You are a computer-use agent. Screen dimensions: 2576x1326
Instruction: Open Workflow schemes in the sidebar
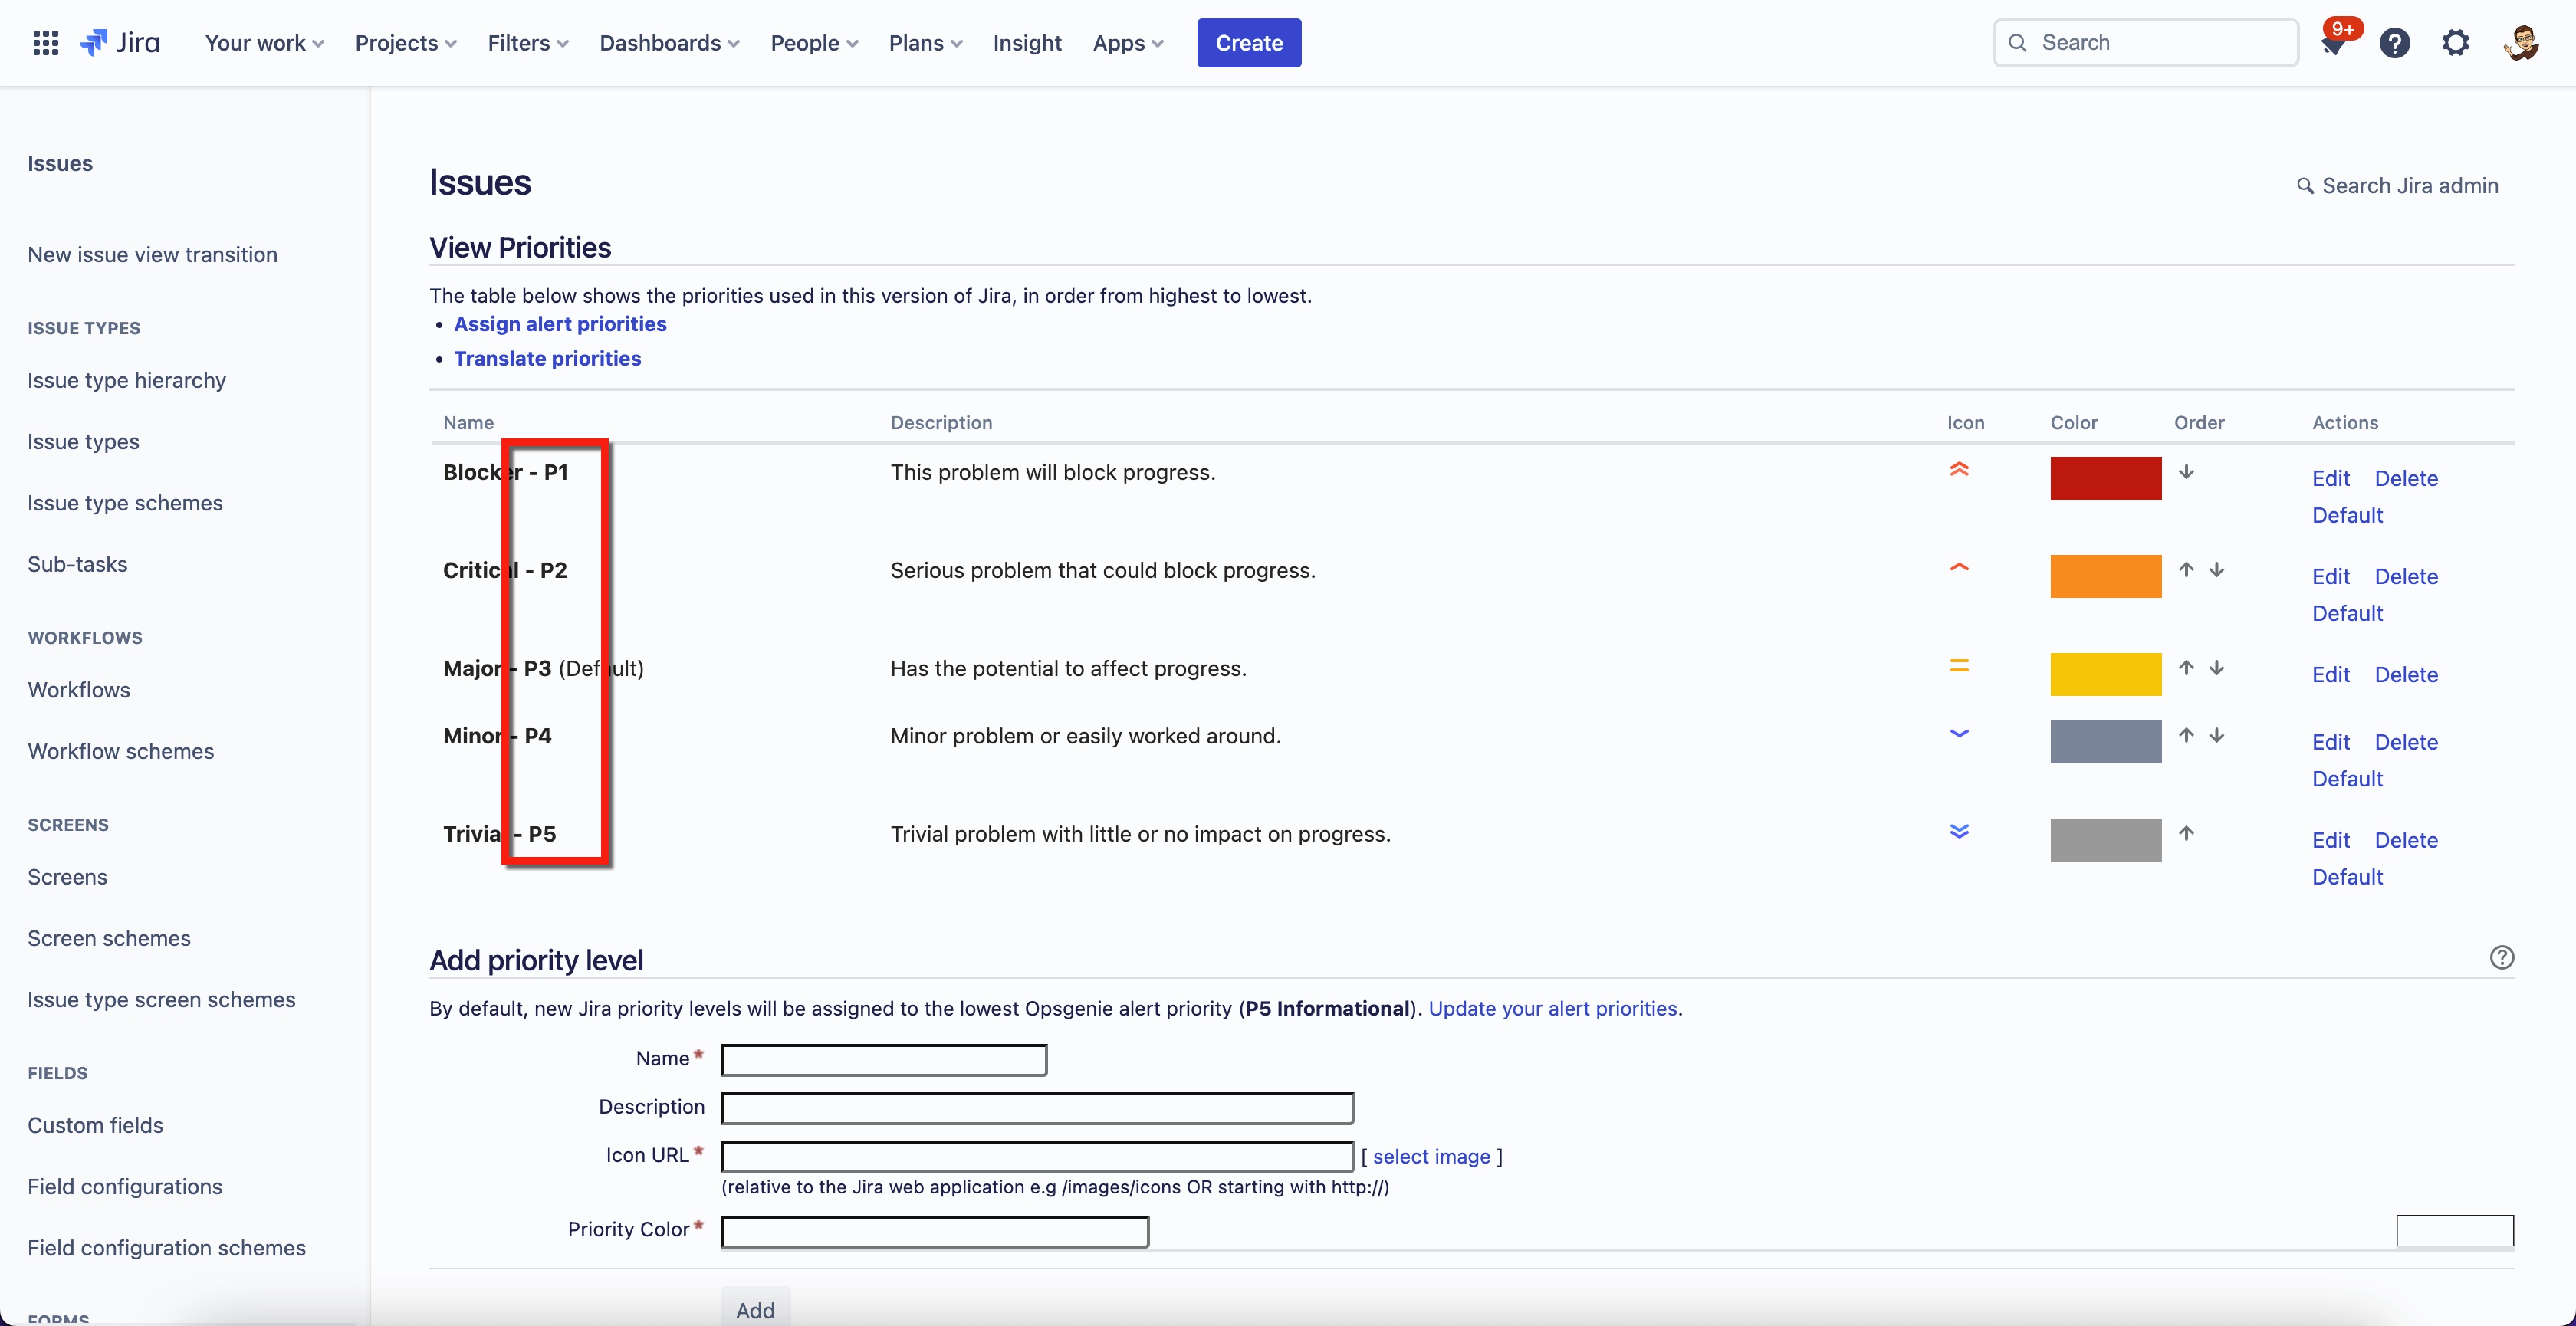click(x=120, y=751)
